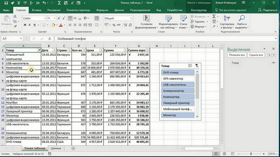Screen dimensions: 280x157
Task: Click the Поделиться share button
Action: (x=268, y=10)
